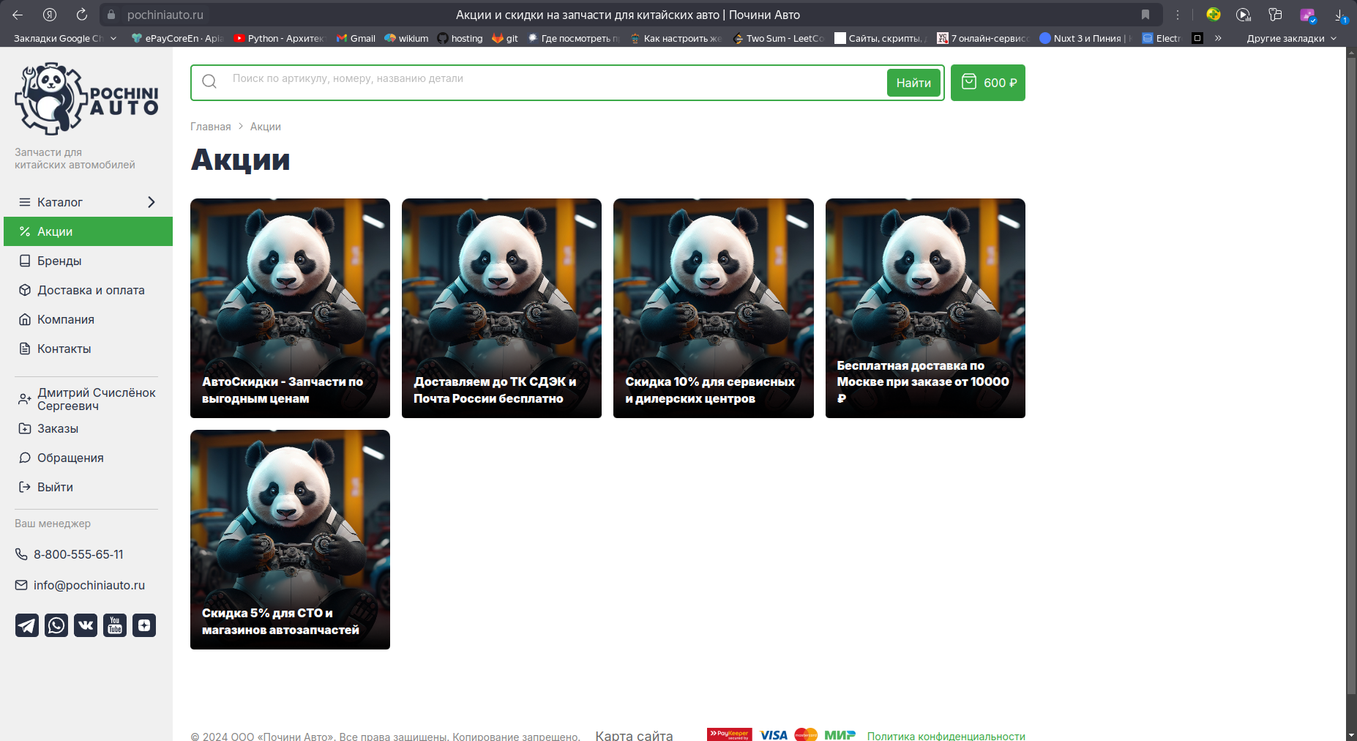
Task: Expand the Закладки Google Chrome bookmarks folder
Action: click(x=65, y=38)
